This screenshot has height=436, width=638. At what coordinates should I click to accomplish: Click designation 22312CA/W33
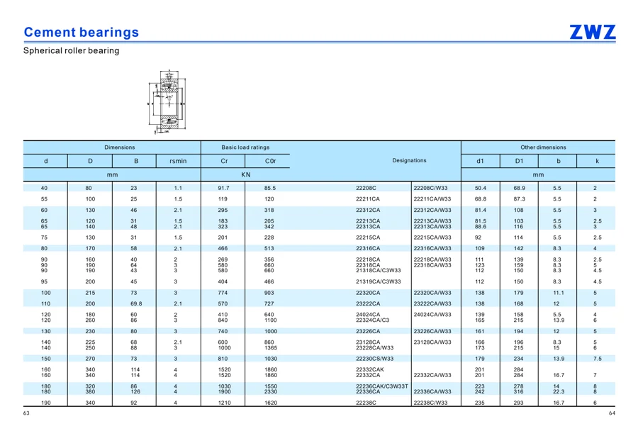point(432,211)
